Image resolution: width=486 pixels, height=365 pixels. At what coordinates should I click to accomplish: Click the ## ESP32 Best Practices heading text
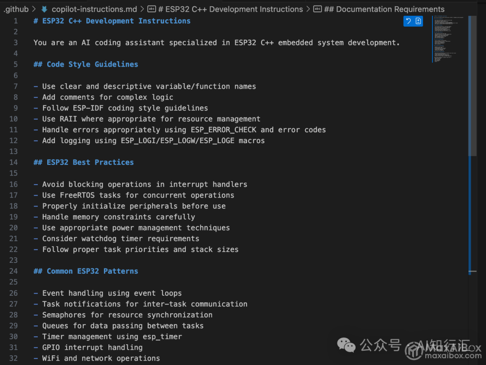pyautogui.click(x=84, y=162)
